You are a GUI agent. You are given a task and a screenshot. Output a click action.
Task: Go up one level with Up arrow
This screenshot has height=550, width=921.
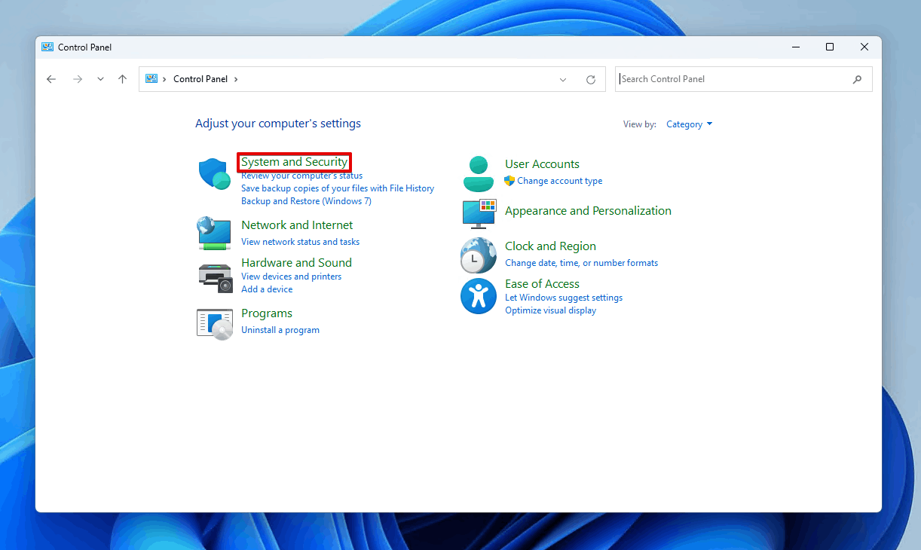[x=122, y=79]
